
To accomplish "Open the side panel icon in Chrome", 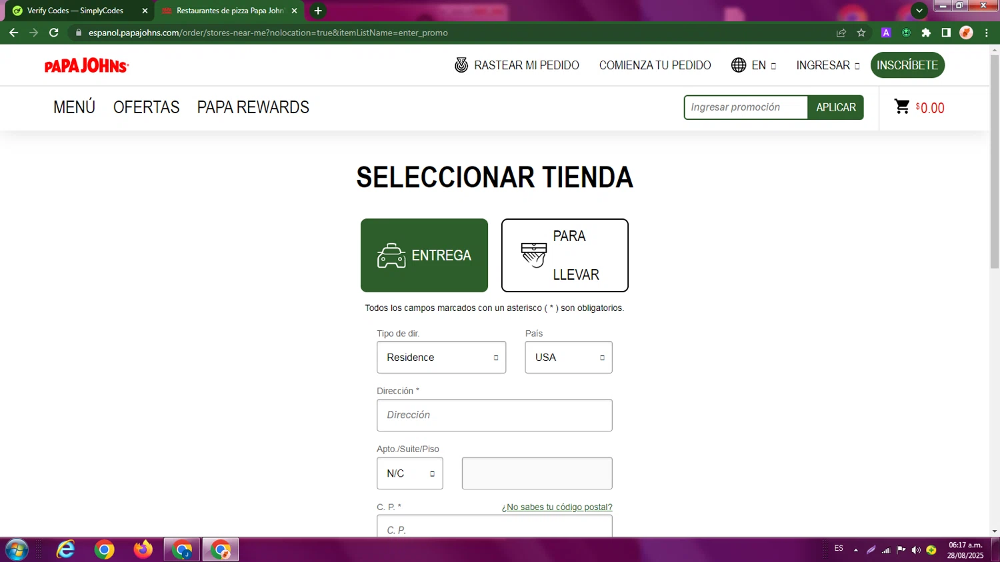I will (946, 33).
